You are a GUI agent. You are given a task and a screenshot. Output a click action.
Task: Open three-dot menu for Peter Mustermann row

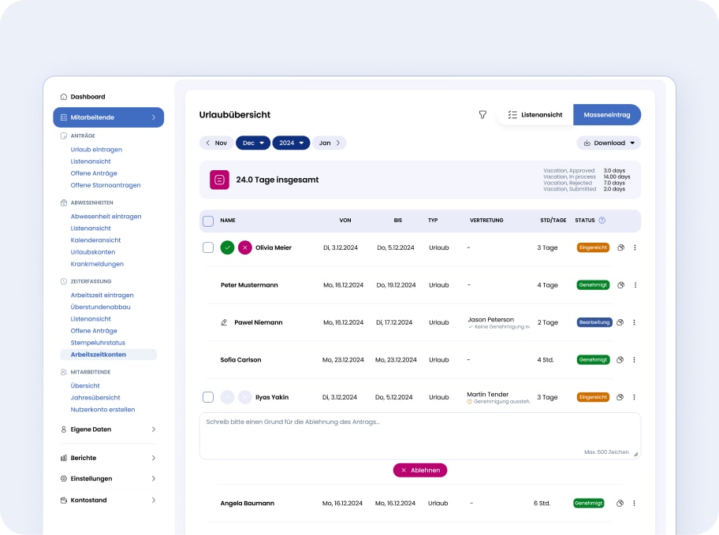[635, 285]
